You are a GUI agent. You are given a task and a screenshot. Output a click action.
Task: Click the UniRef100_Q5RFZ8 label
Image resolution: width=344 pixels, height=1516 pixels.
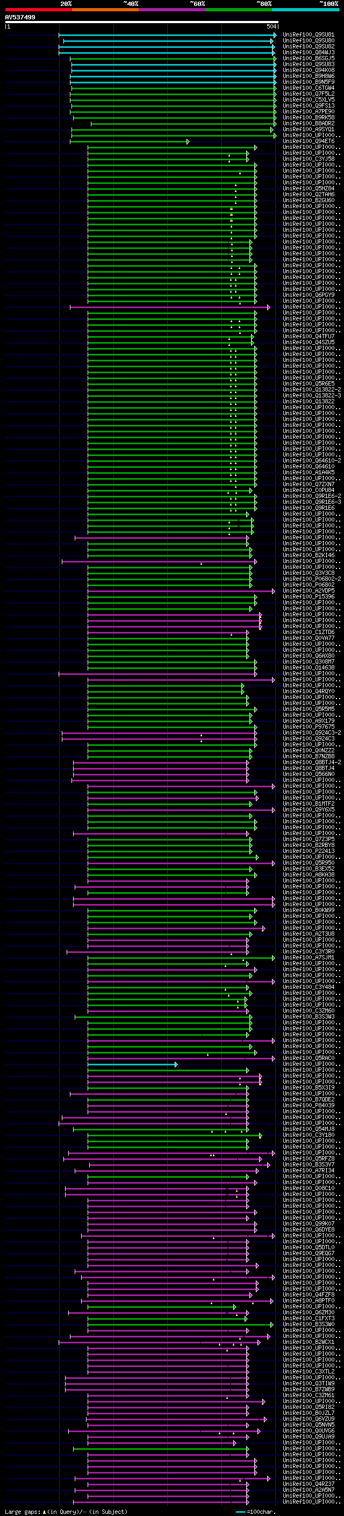click(309, 1158)
